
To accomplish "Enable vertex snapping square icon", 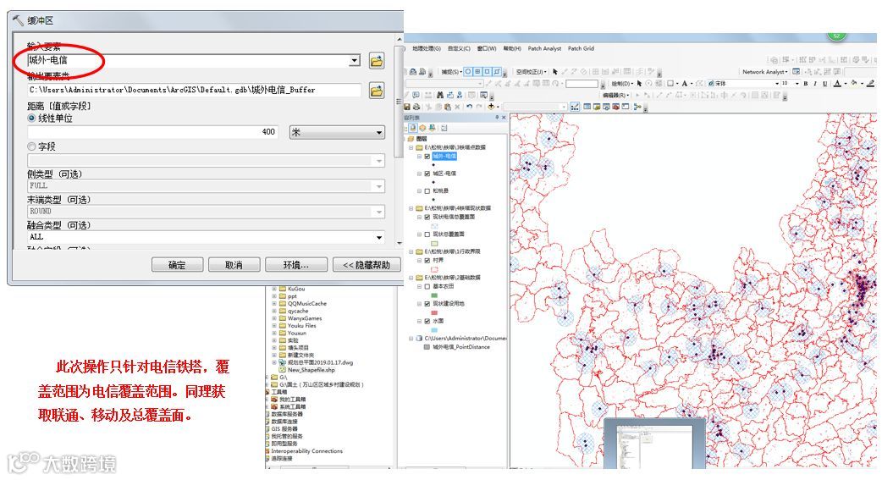I will pos(487,71).
